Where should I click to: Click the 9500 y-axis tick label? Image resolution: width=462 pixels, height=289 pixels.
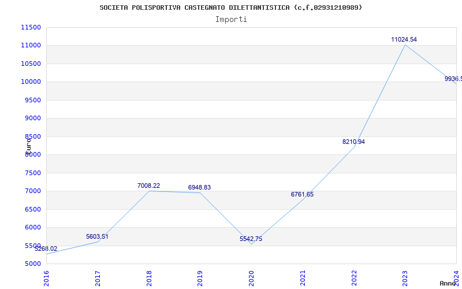[x=32, y=100]
